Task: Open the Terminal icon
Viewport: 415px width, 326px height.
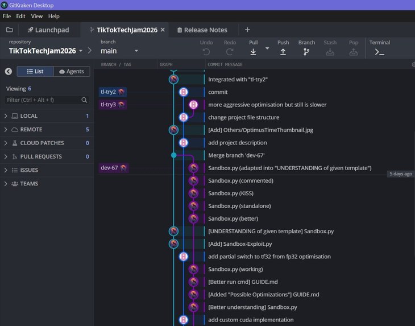Action: (380, 52)
